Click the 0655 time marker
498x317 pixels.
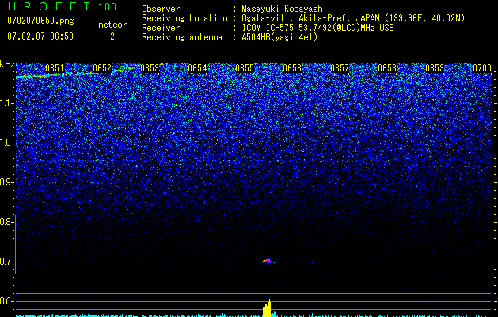pyautogui.click(x=245, y=68)
